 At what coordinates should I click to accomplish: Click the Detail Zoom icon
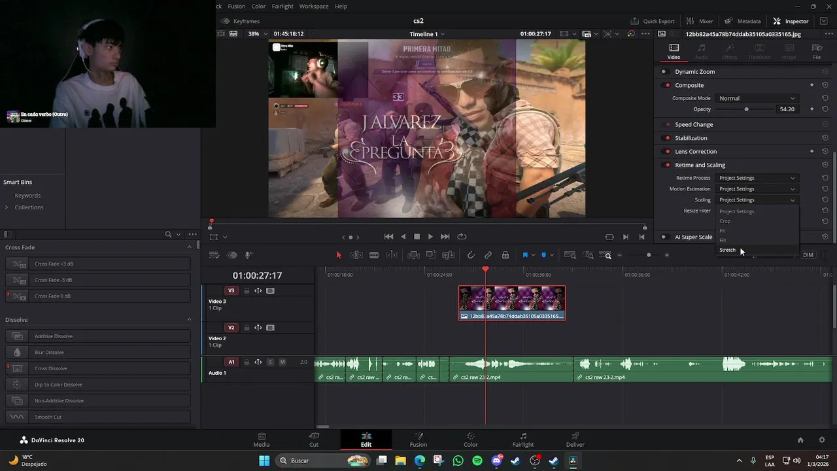589,255
